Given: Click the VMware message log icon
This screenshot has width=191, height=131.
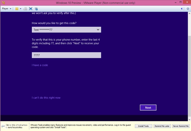Looking at the screenshot, I should (188, 9).
